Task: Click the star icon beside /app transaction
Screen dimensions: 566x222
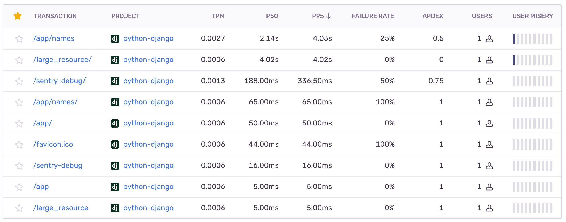Action: [19, 187]
